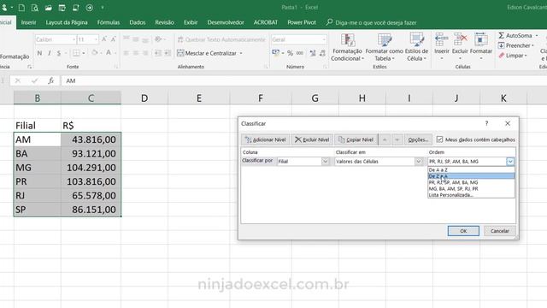This screenshot has width=547, height=308.
Task: Click the percent style icon
Action: (x=290, y=53)
